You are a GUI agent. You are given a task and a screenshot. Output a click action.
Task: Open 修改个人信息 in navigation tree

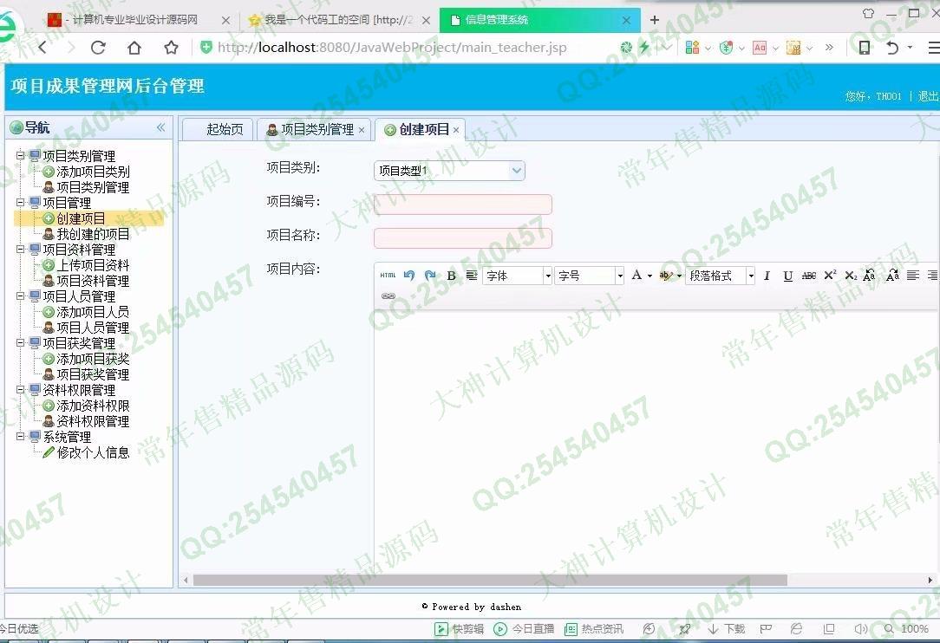click(x=93, y=452)
